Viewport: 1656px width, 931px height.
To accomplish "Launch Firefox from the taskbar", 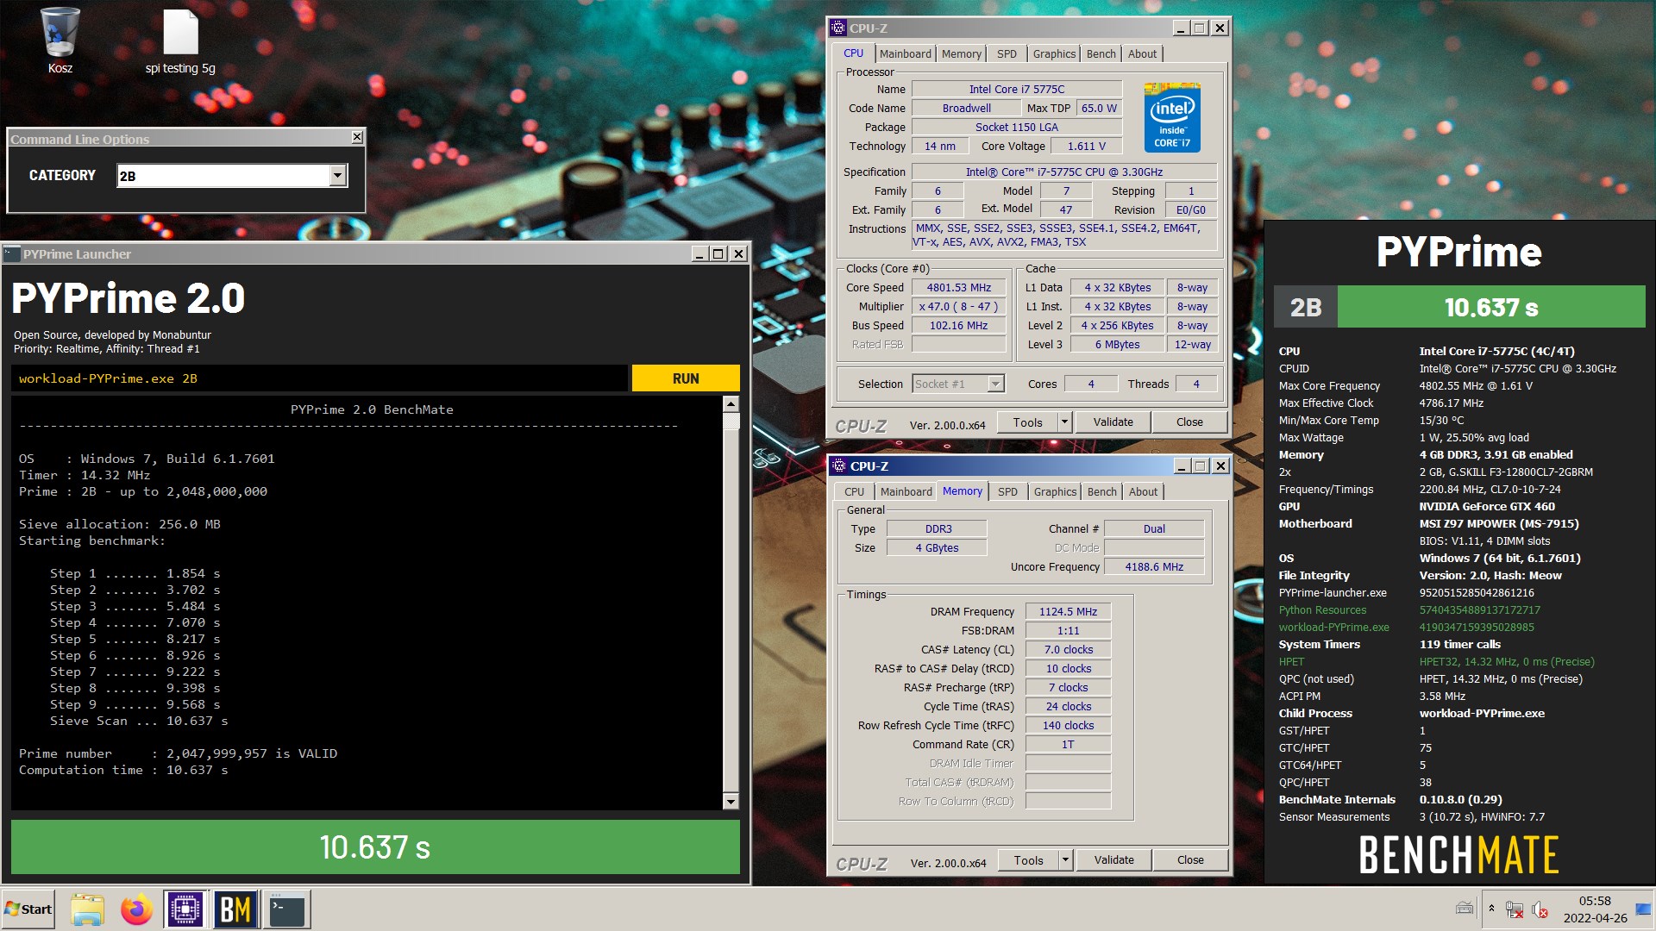I will [x=136, y=909].
